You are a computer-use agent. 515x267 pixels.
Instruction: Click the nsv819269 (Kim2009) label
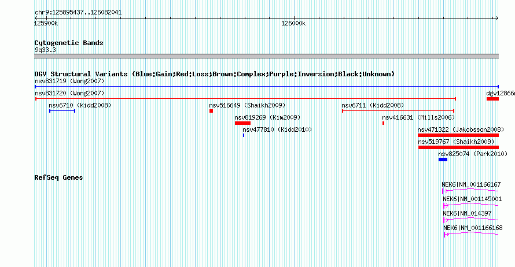tap(267, 117)
